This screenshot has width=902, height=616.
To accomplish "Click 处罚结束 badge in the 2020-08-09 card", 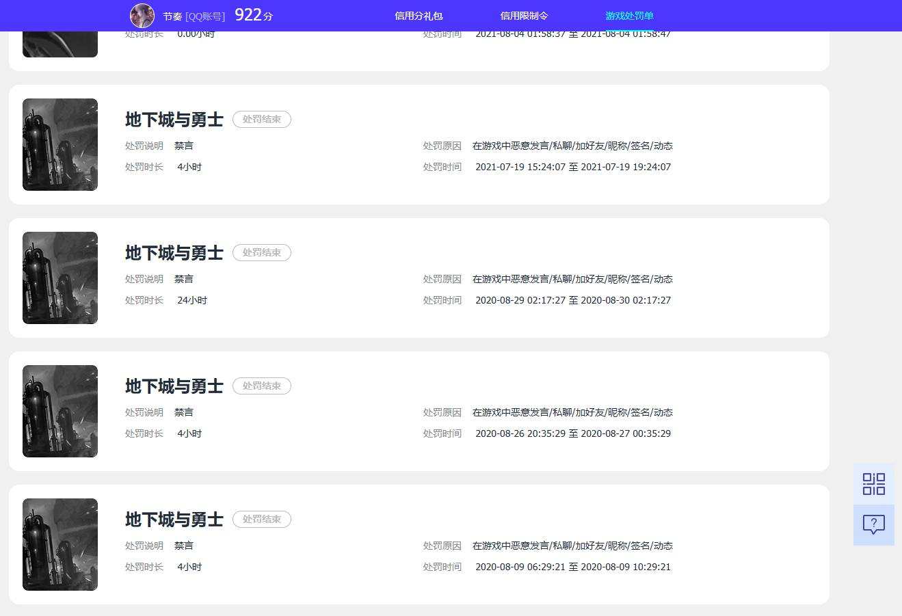I will 262,520.
